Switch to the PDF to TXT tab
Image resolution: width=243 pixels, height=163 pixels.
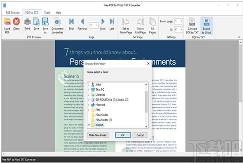pos(32,13)
